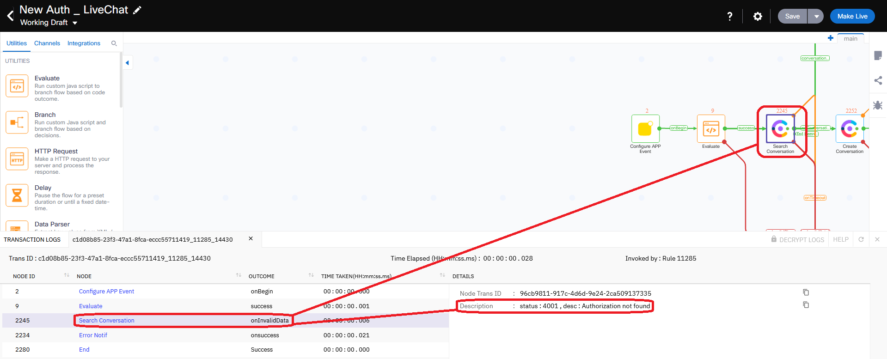Viewport: 887px width, 359px height.
Task: Switch to the Utilities tab
Action: point(17,43)
